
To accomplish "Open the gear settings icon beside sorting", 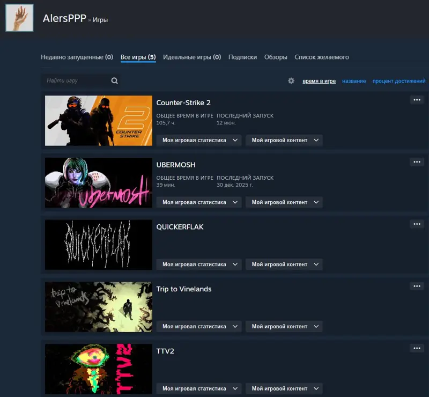I will point(291,81).
